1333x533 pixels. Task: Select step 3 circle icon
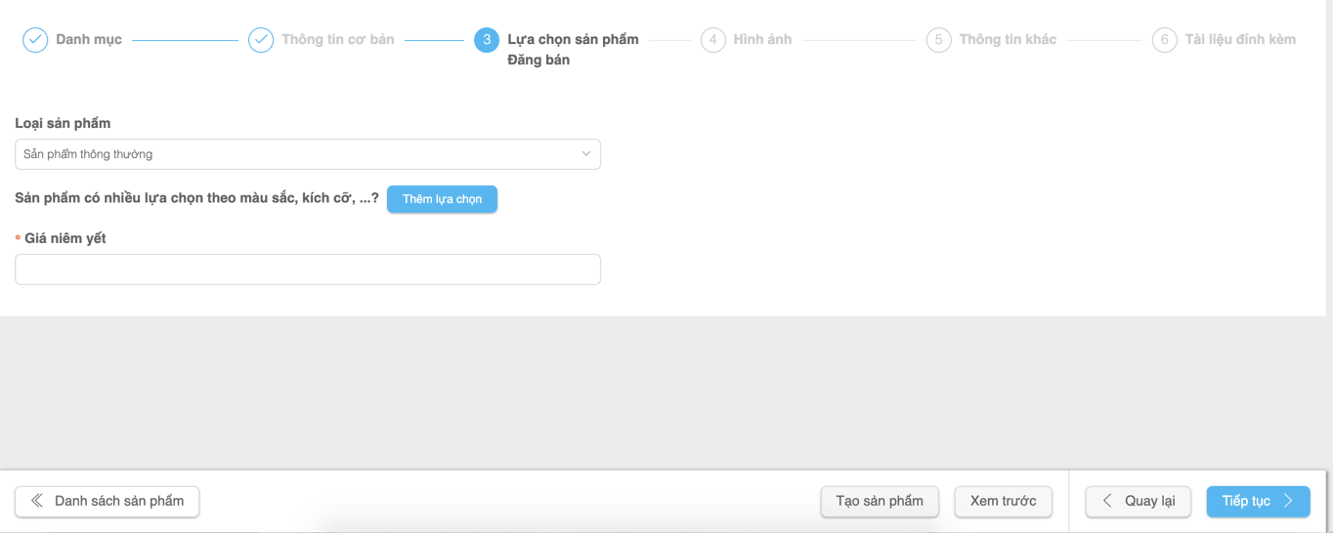[487, 40]
